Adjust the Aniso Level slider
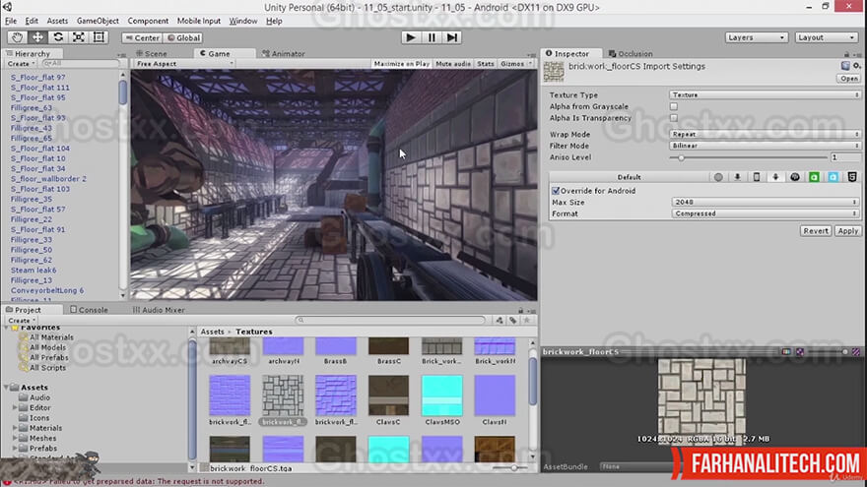 (748, 157)
